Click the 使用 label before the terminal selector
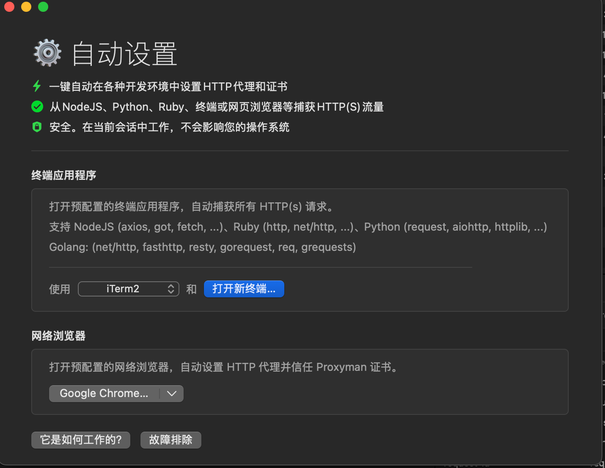Image resolution: width=605 pixels, height=468 pixels. [x=60, y=289]
